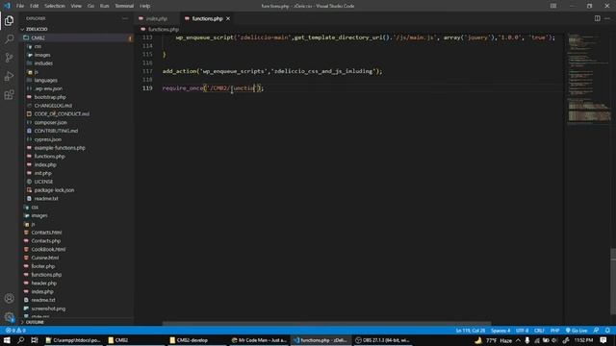Customize layout icon in title bar
Screen dimensions: 616x346
553,6
